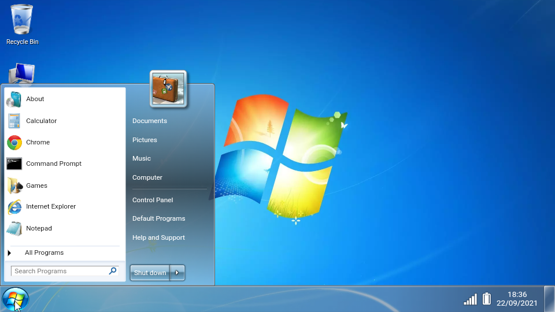The width and height of the screenshot is (555, 312).
Task: Open Documents from the Start menu
Action: 149,121
